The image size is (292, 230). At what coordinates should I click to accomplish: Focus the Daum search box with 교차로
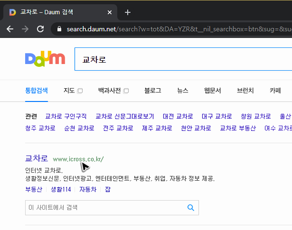pyautogui.click(x=183, y=59)
